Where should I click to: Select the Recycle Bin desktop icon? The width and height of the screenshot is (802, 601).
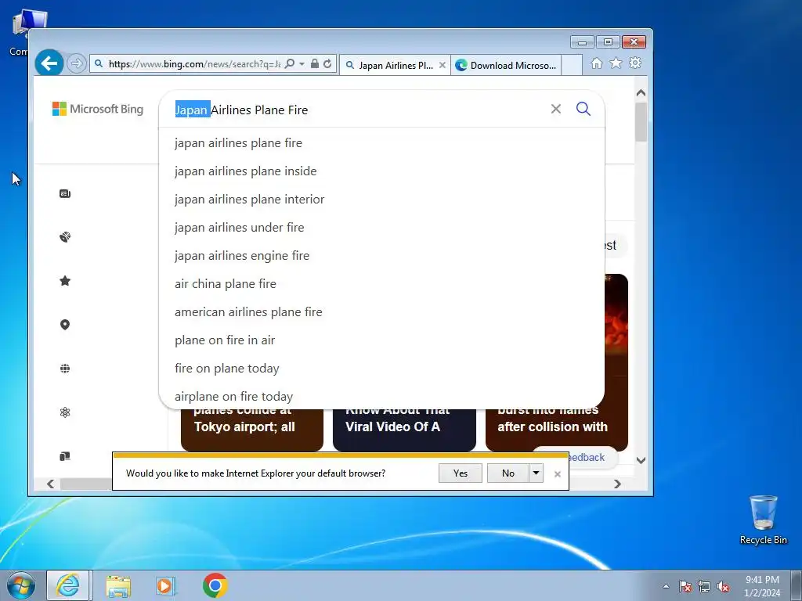[x=763, y=520]
